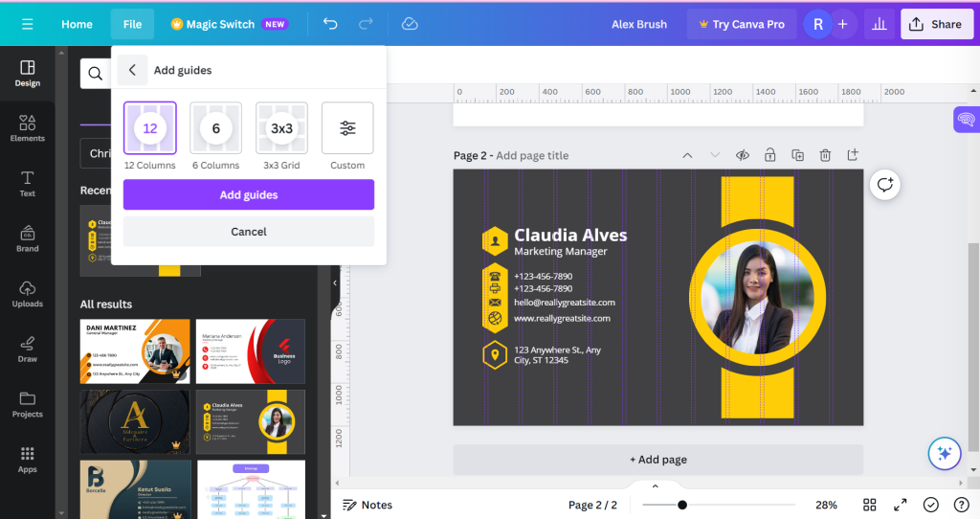The height and width of the screenshot is (519, 980).
Task: Select the Marketing Manager text on canvas
Action: [x=561, y=252]
